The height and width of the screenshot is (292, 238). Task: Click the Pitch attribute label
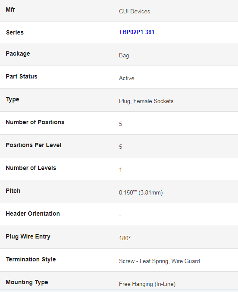pos(13,191)
